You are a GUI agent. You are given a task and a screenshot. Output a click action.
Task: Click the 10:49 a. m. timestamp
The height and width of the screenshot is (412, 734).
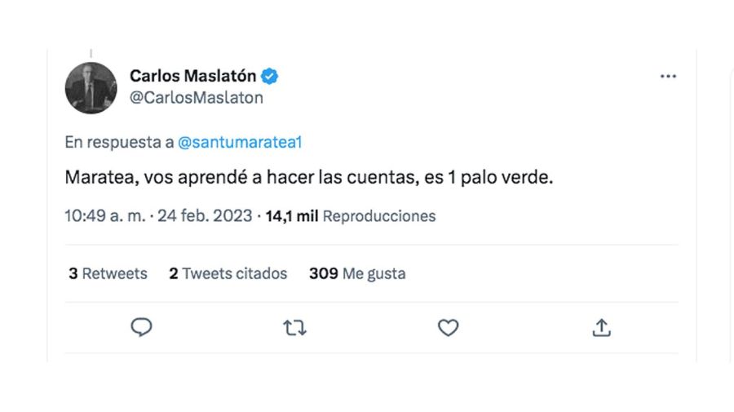coord(105,216)
